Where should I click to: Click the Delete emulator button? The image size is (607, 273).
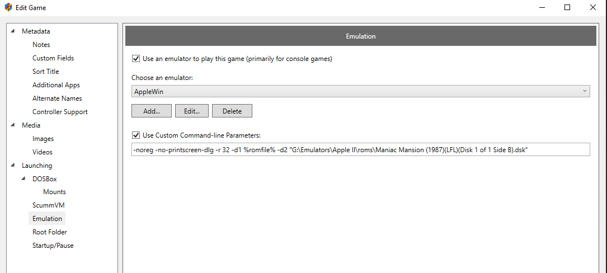pyautogui.click(x=232, y=111)
